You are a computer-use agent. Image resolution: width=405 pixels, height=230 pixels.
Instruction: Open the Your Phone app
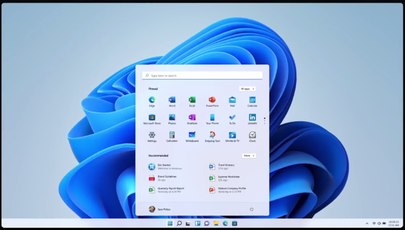(212, 119)
